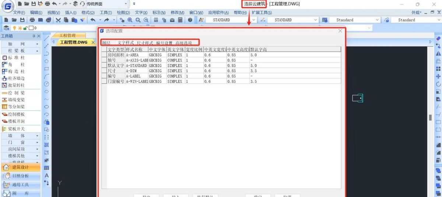
Task: Close the 选项配置 dialog
Action: point(340,31)
